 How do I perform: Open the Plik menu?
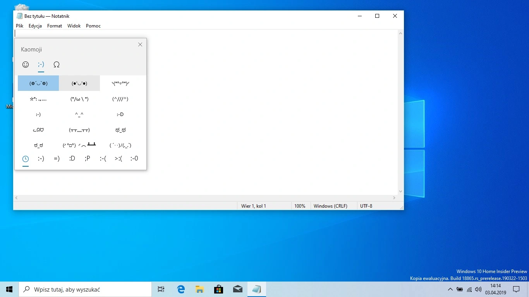pos(20,26)
